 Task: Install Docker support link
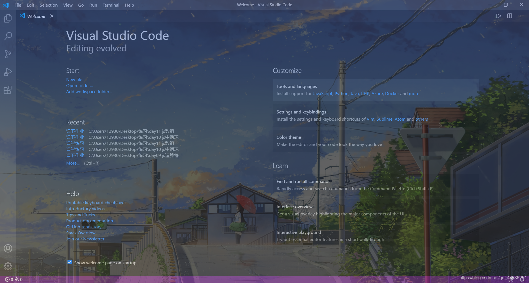392,93
